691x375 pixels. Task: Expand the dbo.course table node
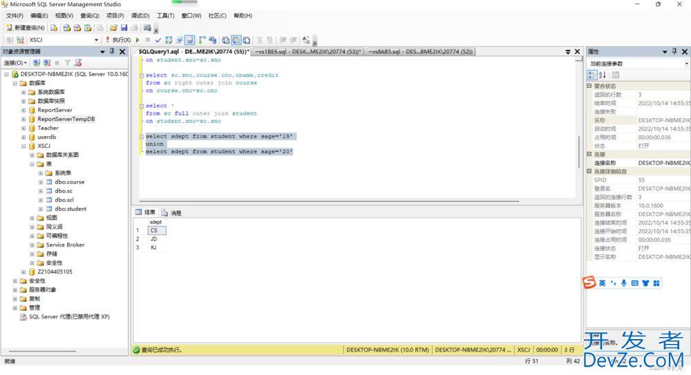pyautogui.click(x=41, y=182)
